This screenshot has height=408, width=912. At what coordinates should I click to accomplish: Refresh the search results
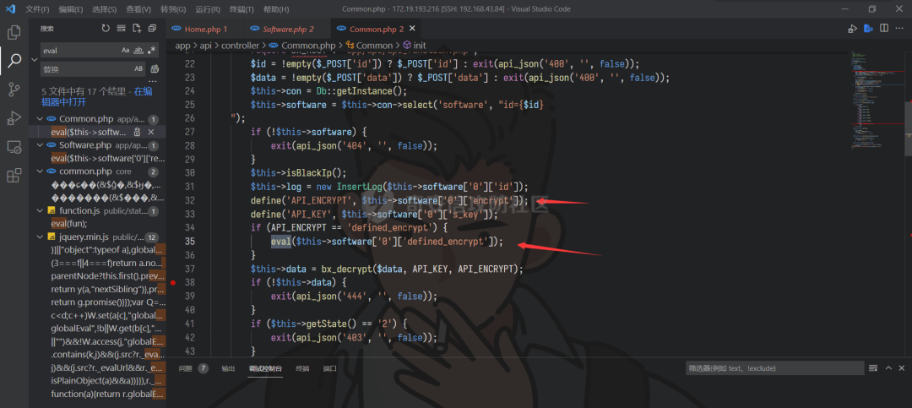106,28
